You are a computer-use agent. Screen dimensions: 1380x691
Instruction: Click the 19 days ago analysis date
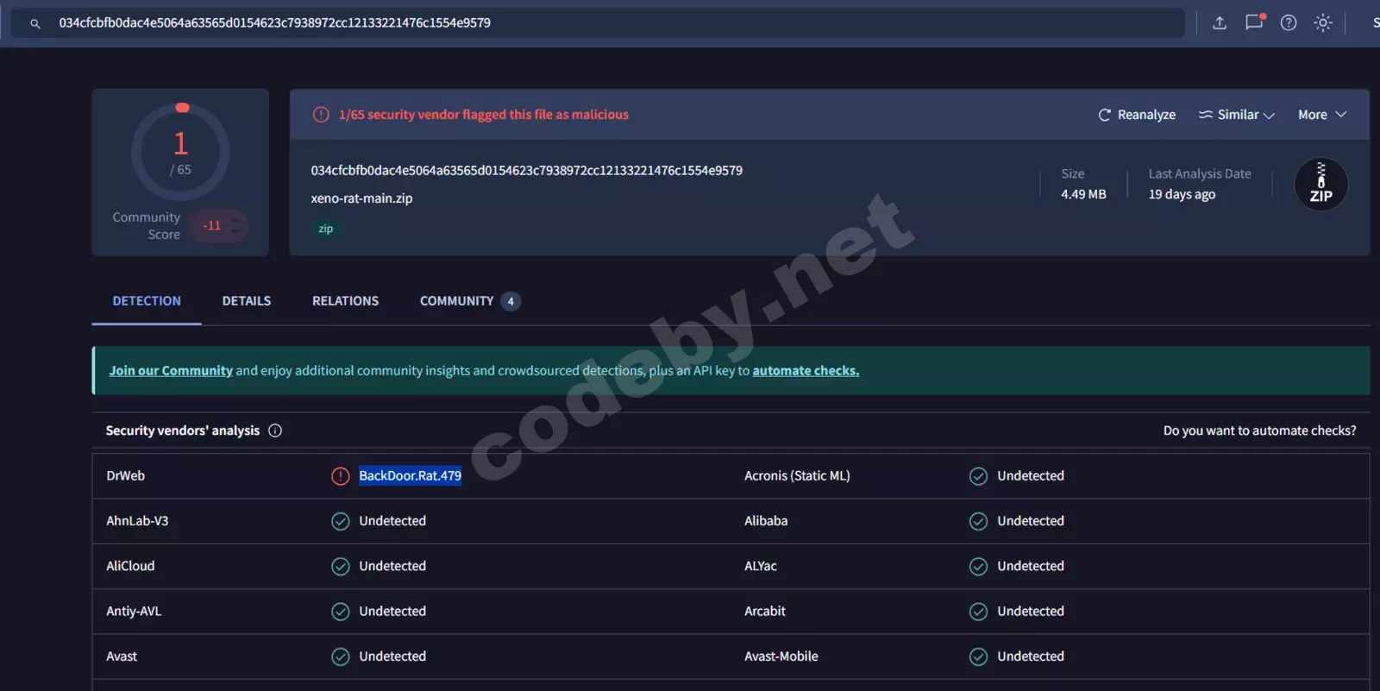coord(1182,194)
